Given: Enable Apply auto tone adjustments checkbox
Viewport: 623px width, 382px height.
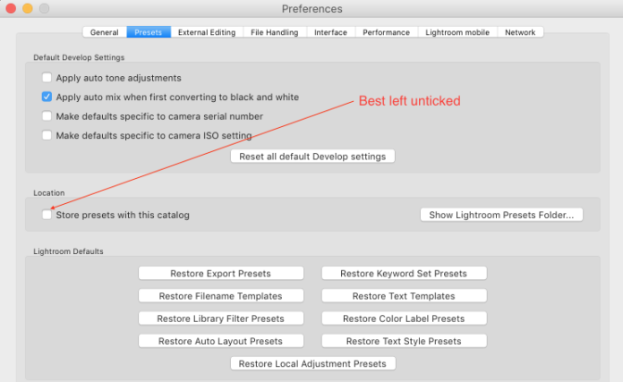Looking at the screenshot, I should pyautogui.click(x=47, y=78).
